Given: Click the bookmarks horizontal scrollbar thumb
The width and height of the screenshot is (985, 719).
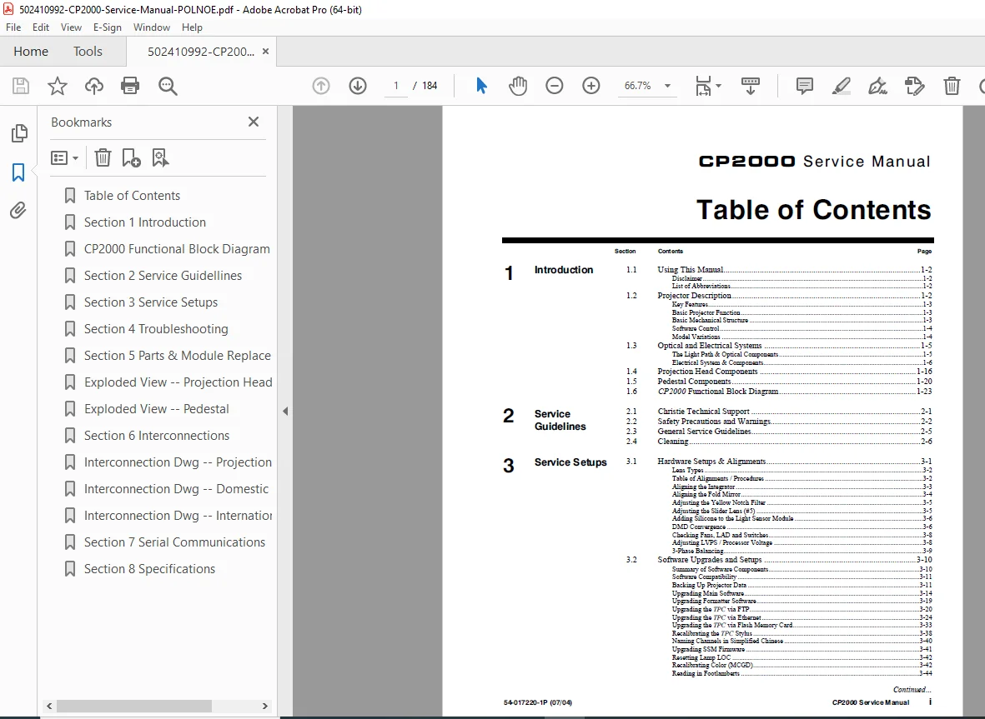Looking at the screenshot, I should tap(133, 706).
